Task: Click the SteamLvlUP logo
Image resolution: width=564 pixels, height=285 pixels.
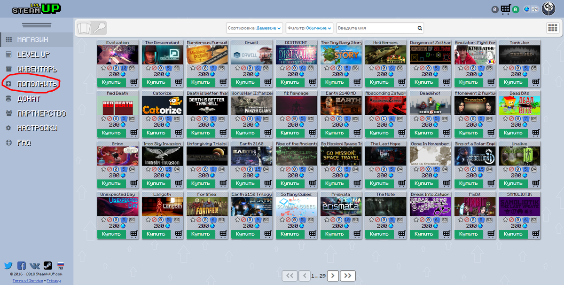Action: pyautogui.click(x=36, y=8)
